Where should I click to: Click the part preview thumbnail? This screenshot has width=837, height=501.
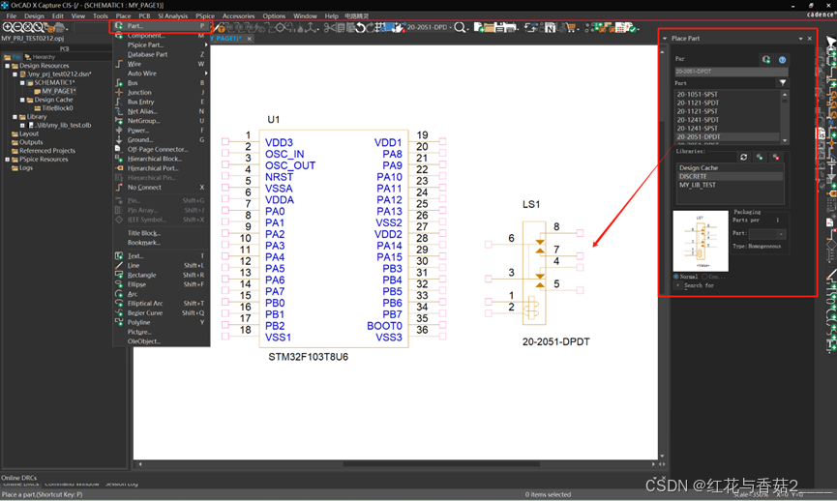pyautogui.click(x=701, y=241)
